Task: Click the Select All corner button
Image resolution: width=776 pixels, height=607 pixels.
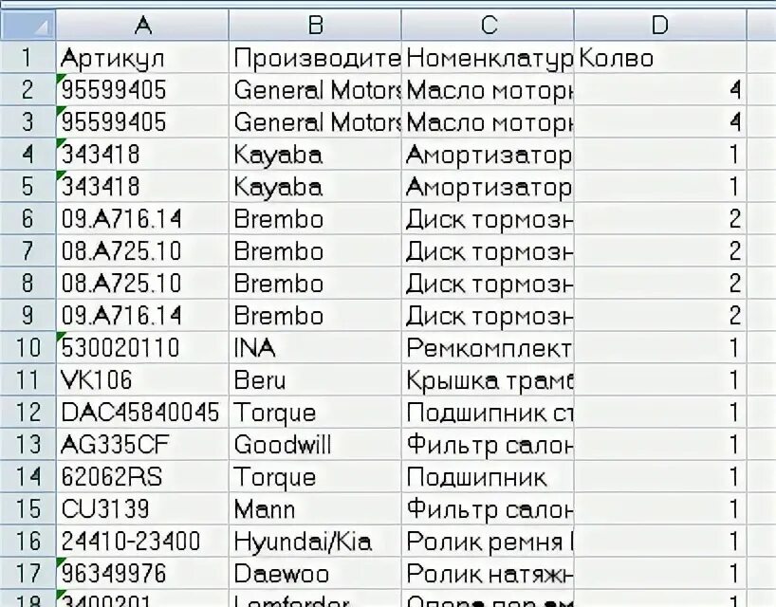Action: coord(28,25)
